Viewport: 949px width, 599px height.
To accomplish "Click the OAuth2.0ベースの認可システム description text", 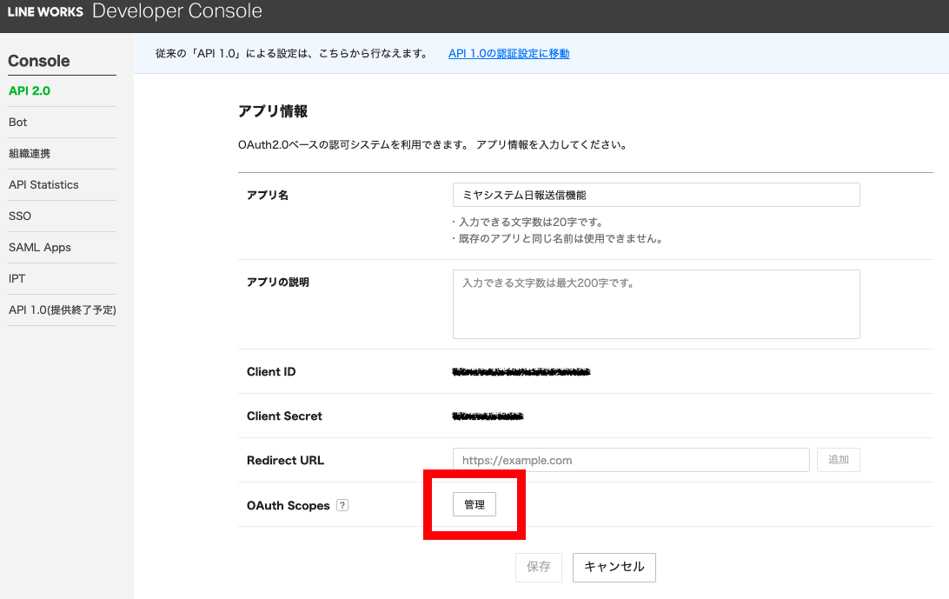I will tap(434, 145).
